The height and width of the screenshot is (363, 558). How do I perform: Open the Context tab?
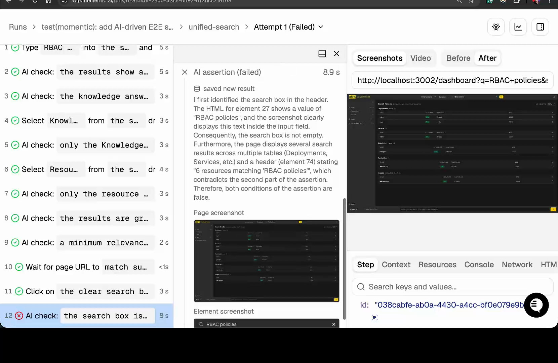(396, 265)
